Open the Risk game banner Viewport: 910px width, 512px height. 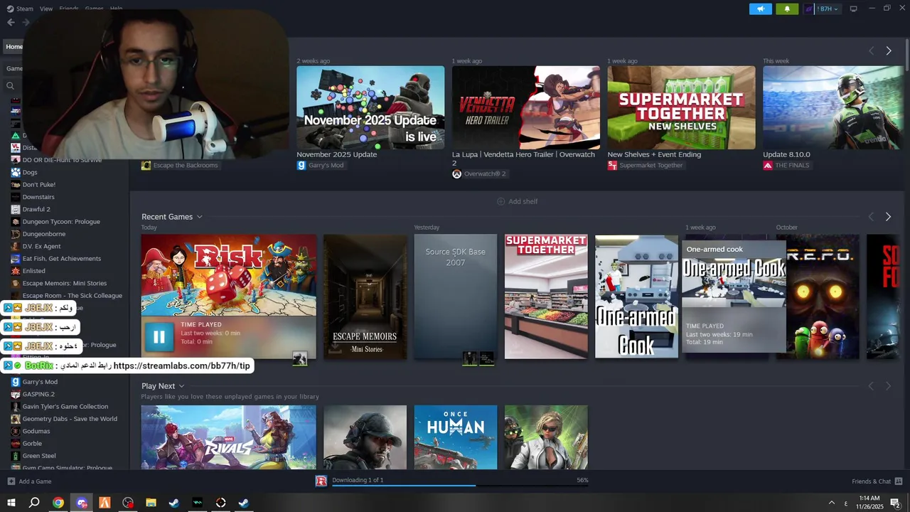coord(228,274)
